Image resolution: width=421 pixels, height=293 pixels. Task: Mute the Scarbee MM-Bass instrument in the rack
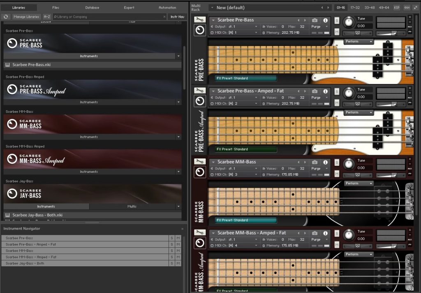coord(337,174)
